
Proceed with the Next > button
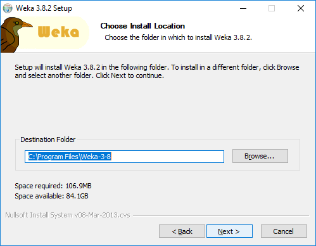point(229,231)
